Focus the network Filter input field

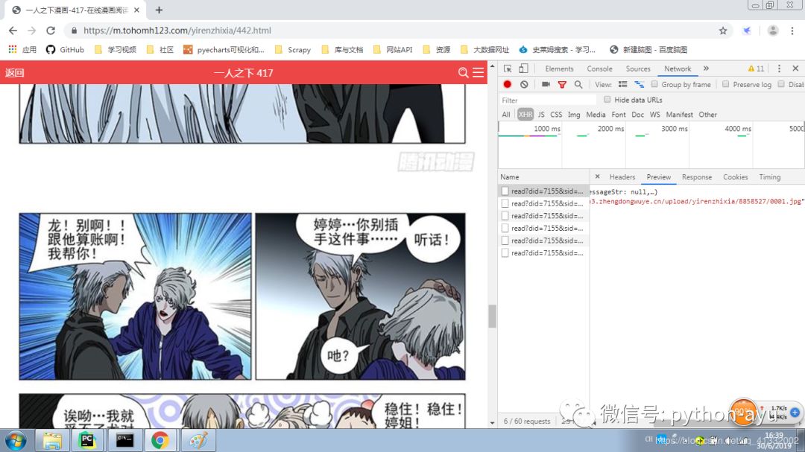(x=547, y=100)
